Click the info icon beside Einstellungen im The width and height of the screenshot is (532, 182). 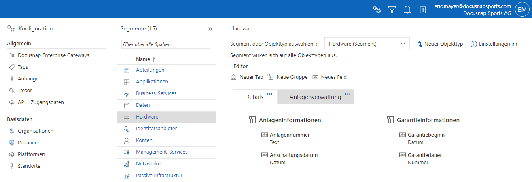[474, 44]
